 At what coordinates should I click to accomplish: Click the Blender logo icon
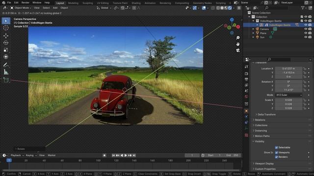point(3,2)
